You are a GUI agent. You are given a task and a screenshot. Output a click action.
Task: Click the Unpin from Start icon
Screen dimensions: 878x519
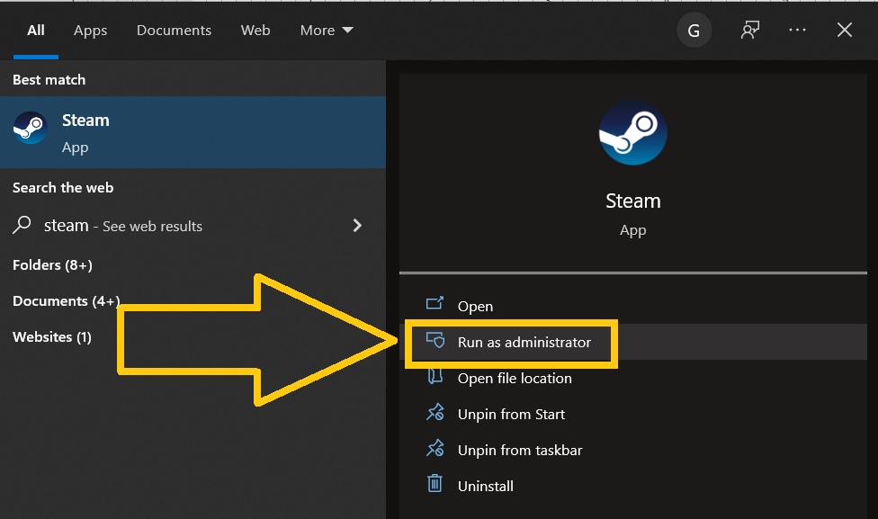434,414
